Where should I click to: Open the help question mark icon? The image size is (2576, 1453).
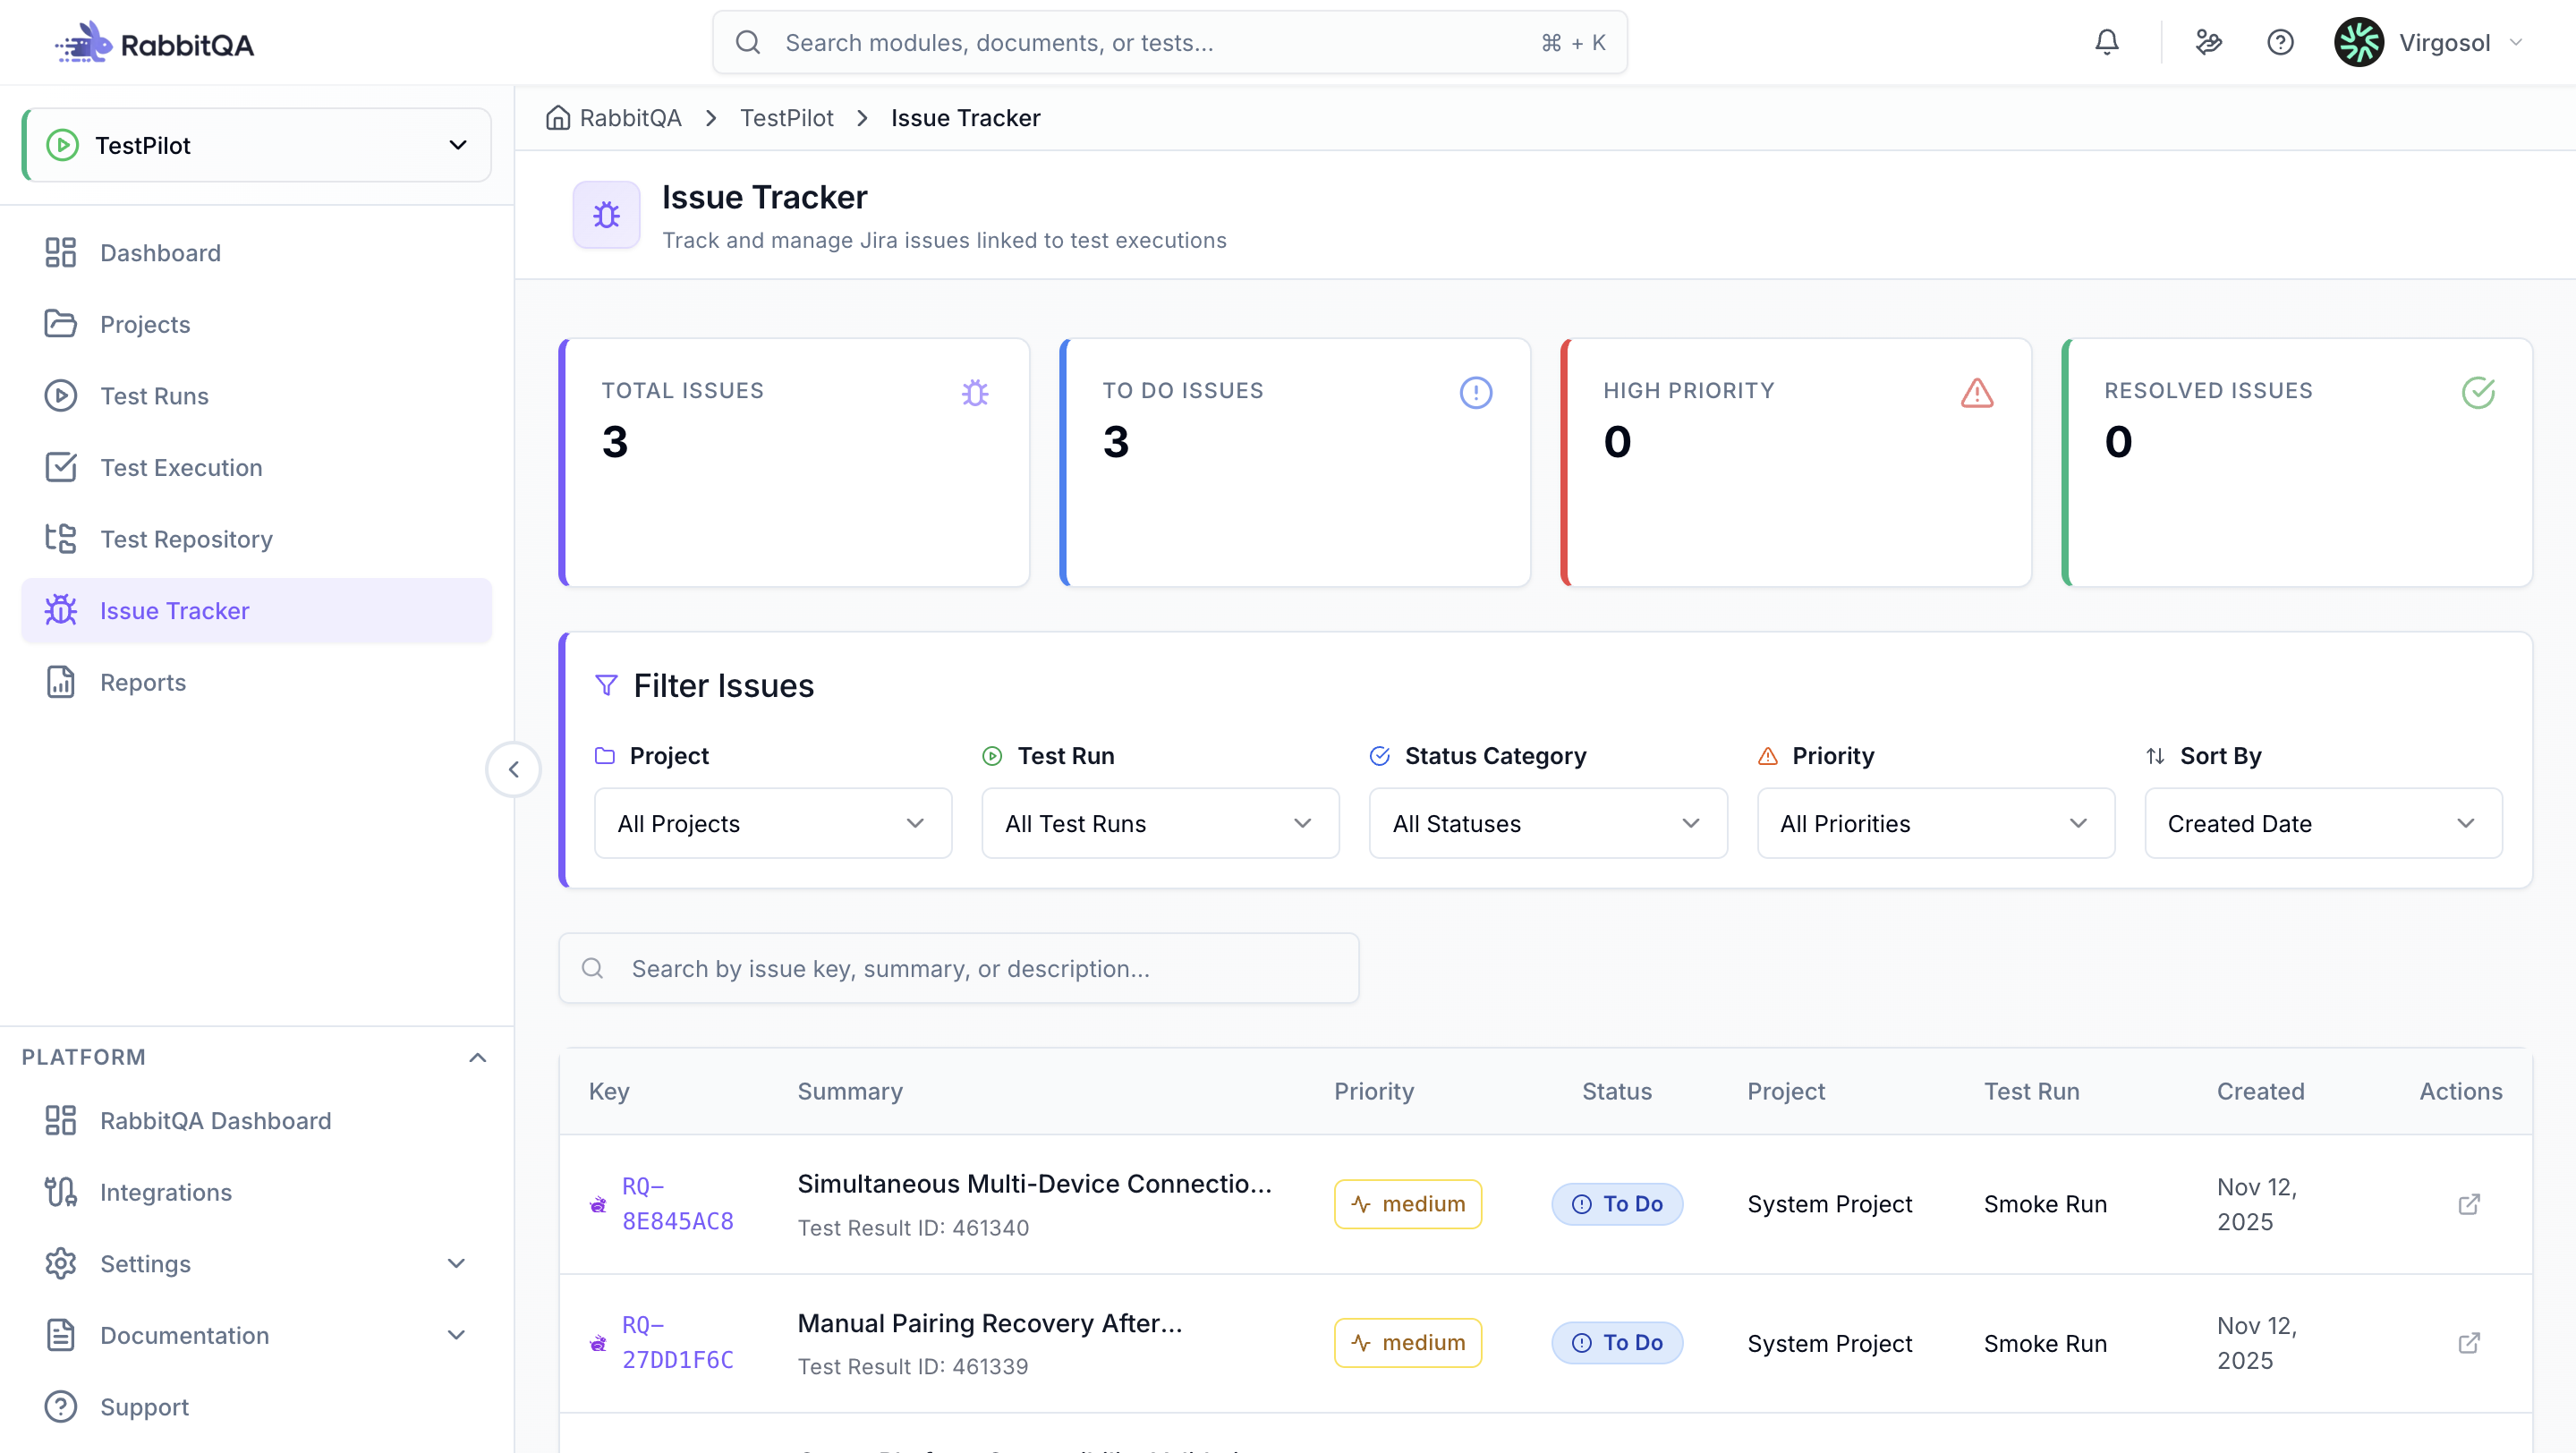click(2280, 42)
